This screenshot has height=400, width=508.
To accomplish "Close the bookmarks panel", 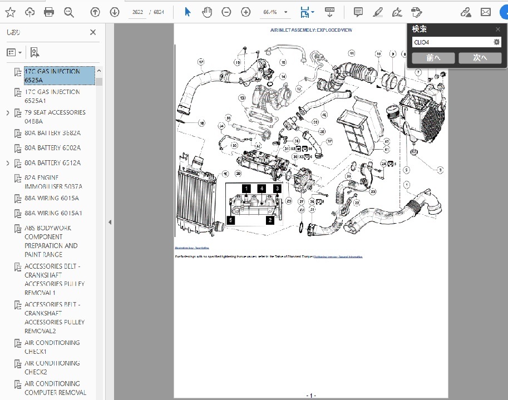I will point(93,32).
